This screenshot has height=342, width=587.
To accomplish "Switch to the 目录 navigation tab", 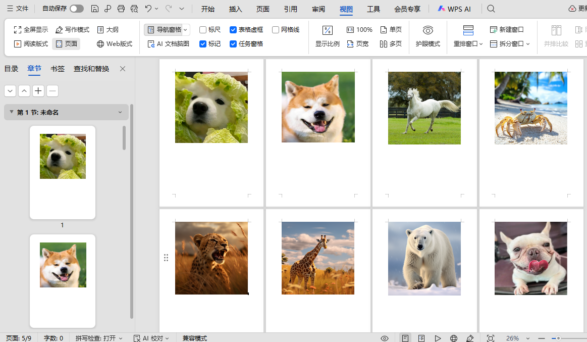I will point(11,69).
